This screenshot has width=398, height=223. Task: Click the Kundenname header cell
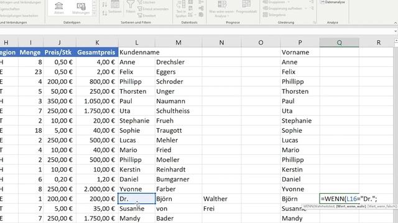click(137, 52)
